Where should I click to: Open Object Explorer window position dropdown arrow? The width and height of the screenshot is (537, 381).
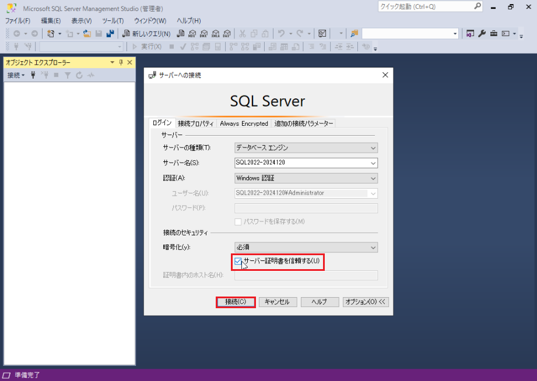tap(112, 62)
